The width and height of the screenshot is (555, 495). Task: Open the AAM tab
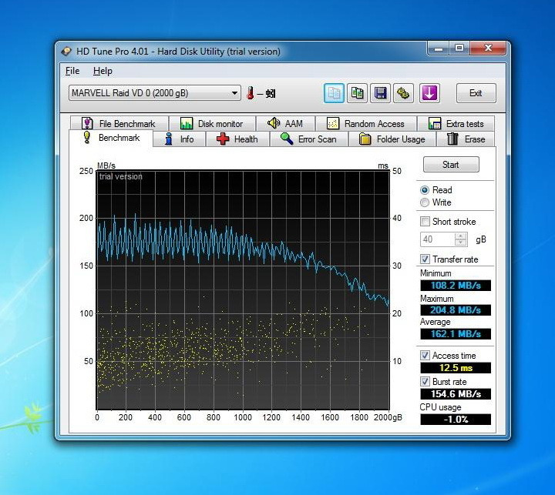click(285, 123)
